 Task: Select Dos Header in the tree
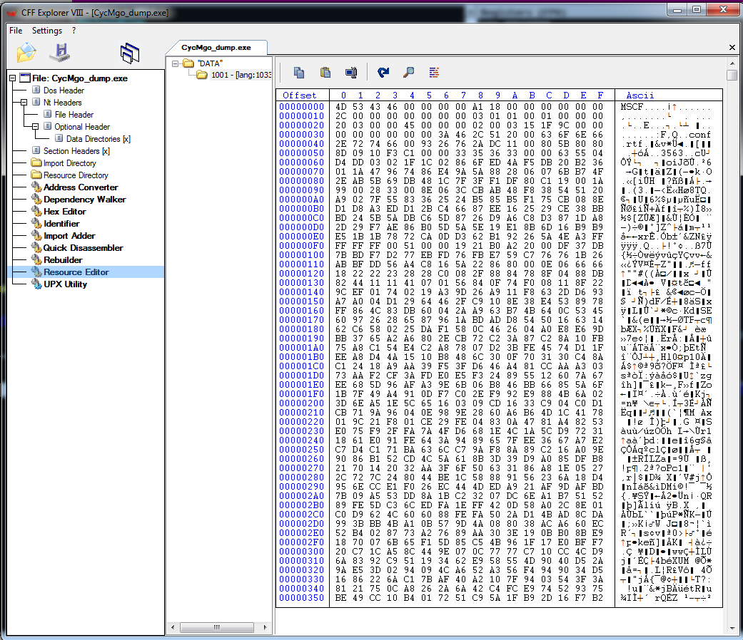[64, 90]
